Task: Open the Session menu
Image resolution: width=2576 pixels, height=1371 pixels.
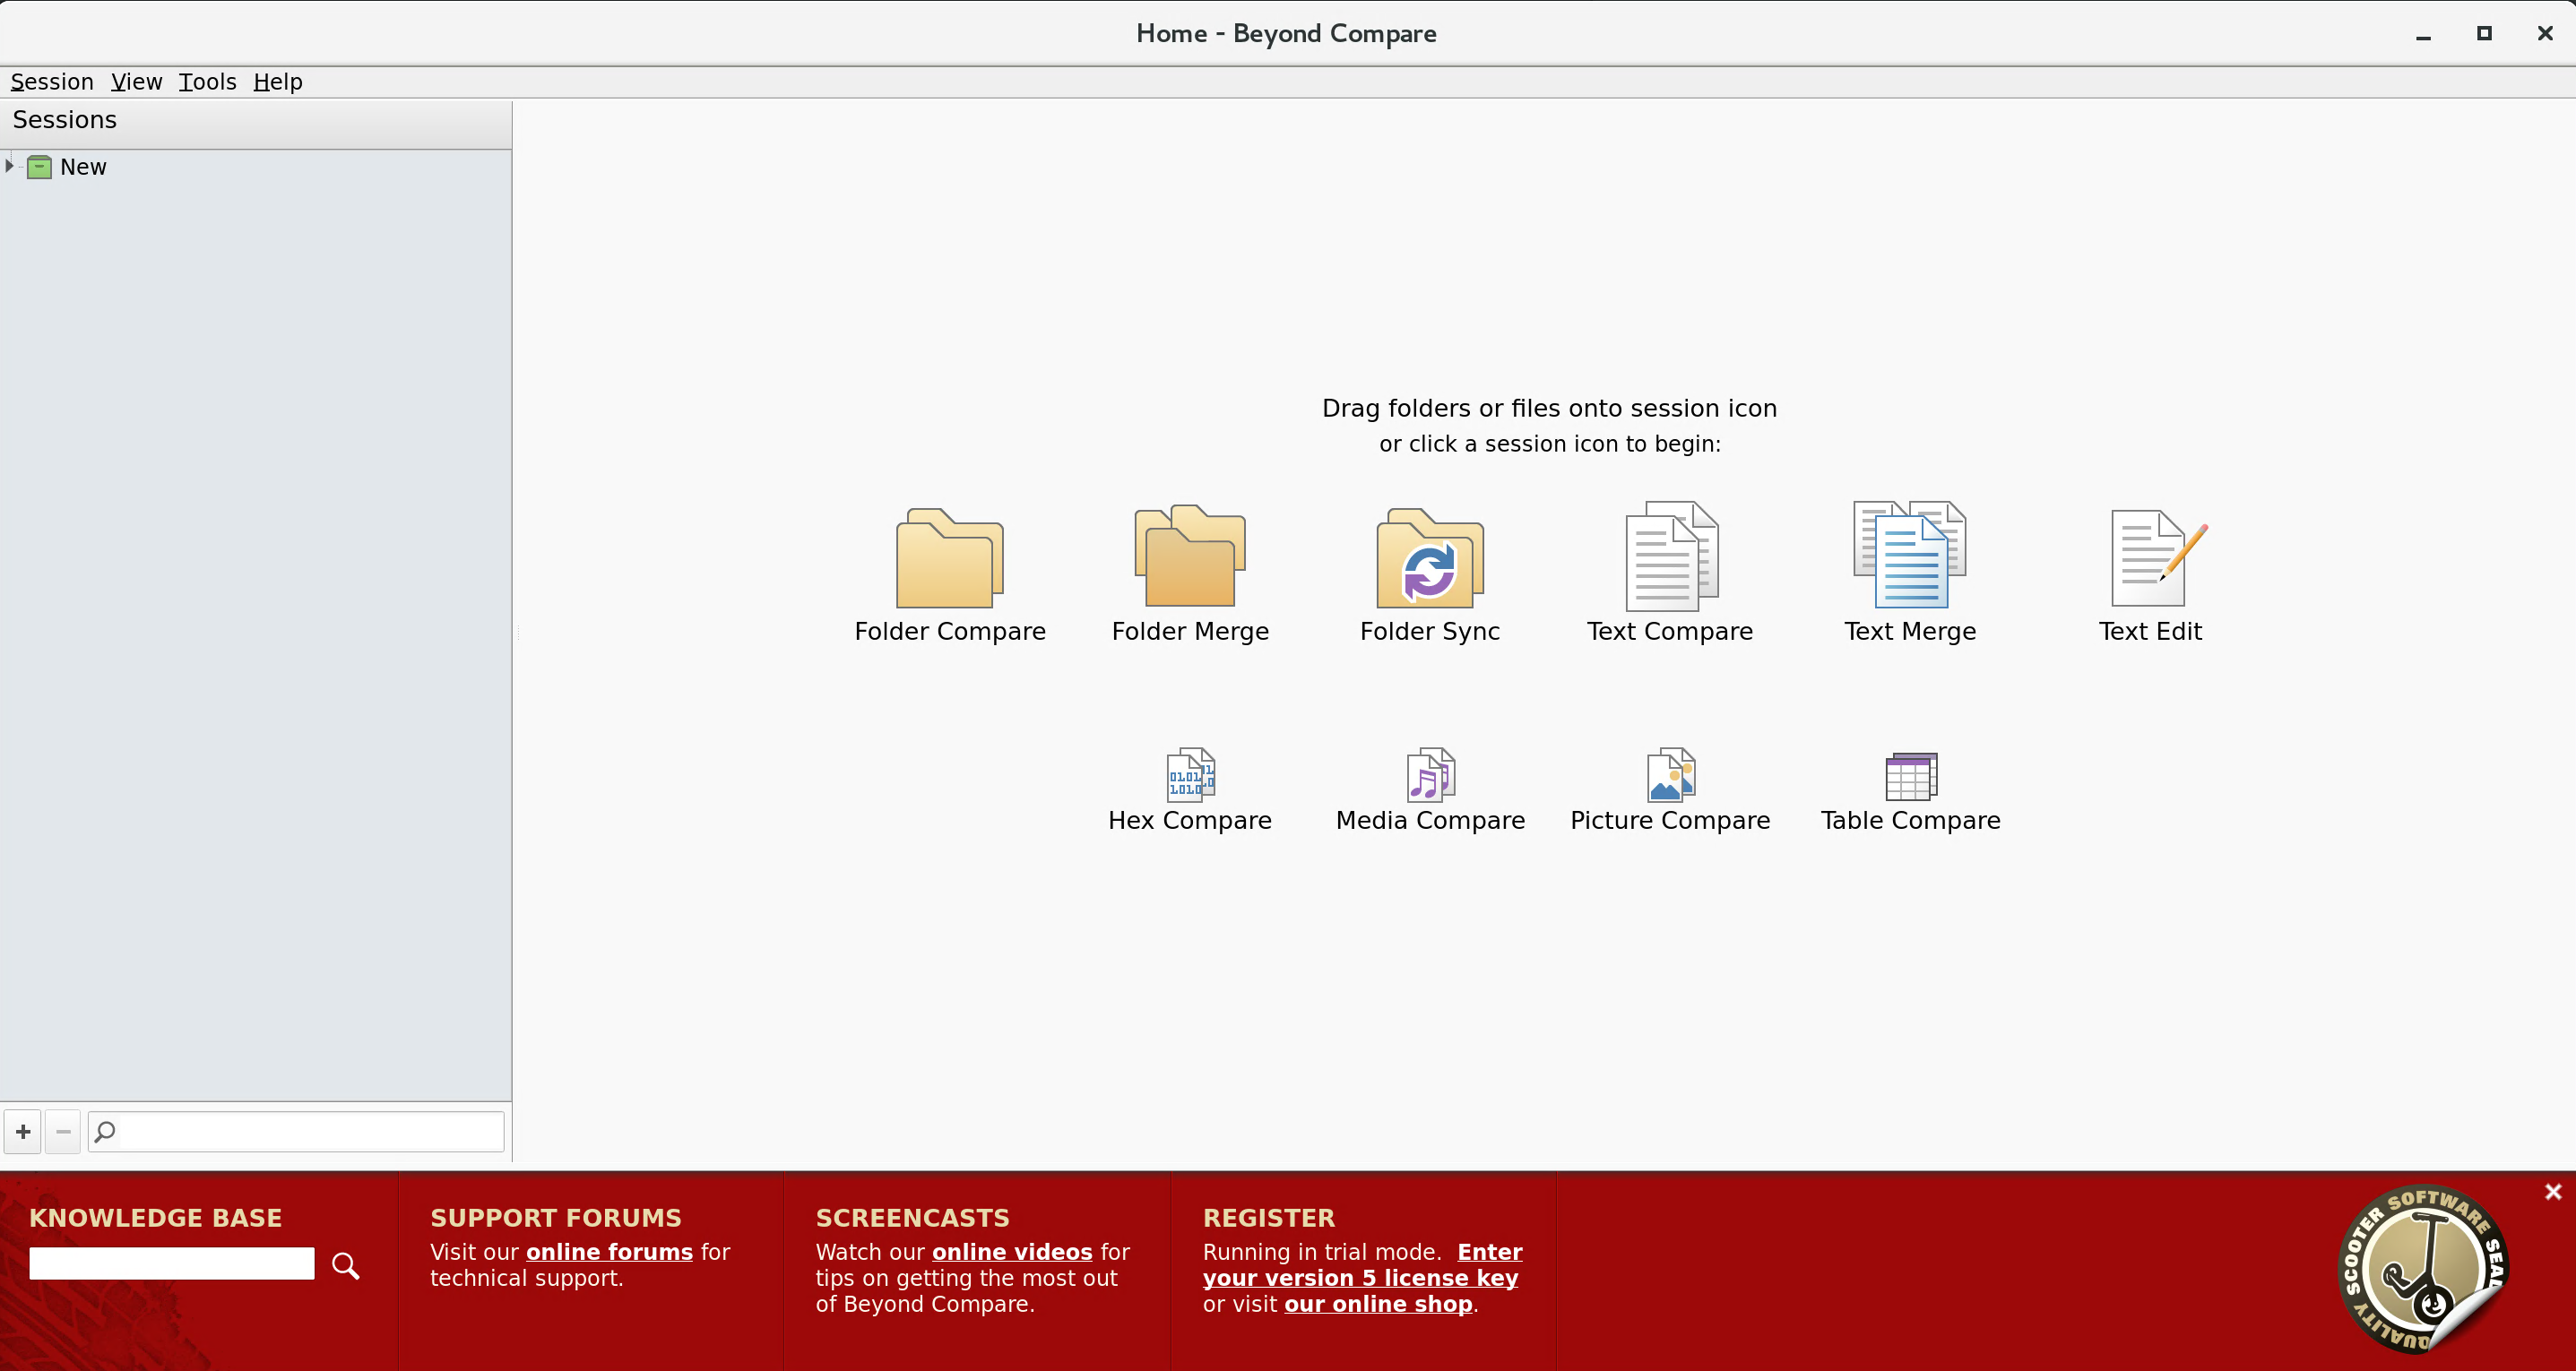Action: [52, 82]
